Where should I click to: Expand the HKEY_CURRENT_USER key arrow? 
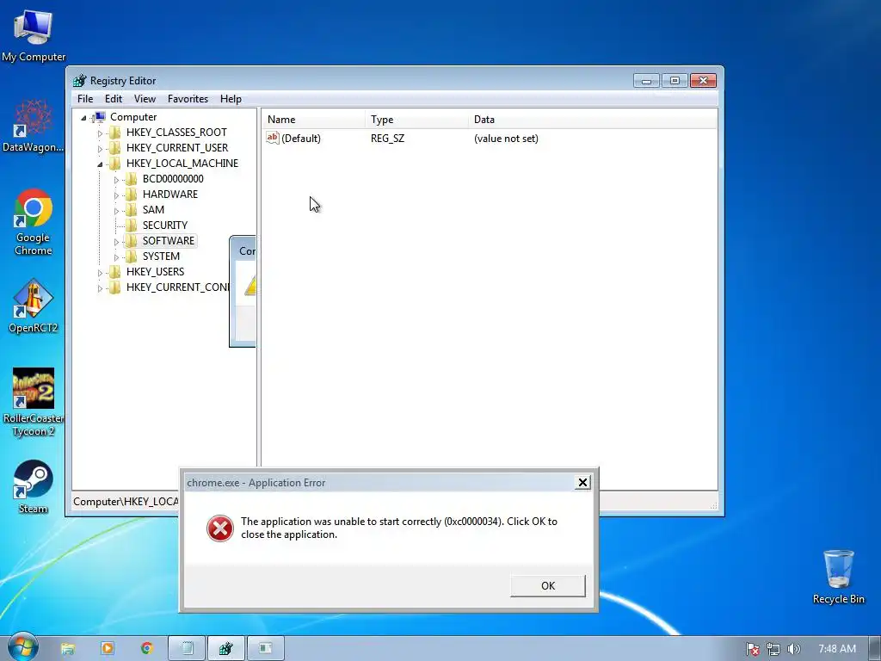(100, 149)
